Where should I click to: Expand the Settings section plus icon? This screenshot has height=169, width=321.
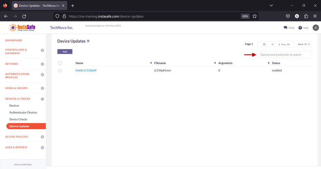(42, 64)
